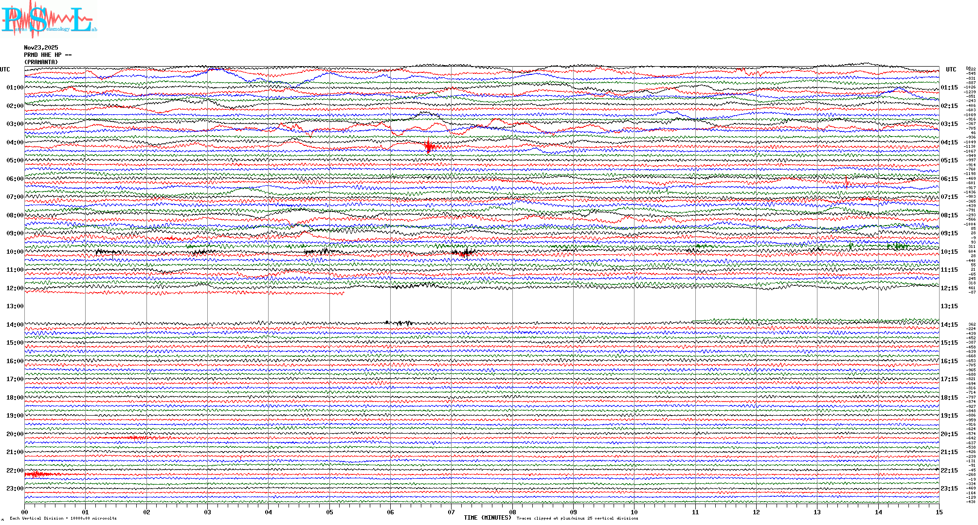Click minute marker 08 on bottom axis
This screenshot has height=525, width=978.
click(512, 512)
